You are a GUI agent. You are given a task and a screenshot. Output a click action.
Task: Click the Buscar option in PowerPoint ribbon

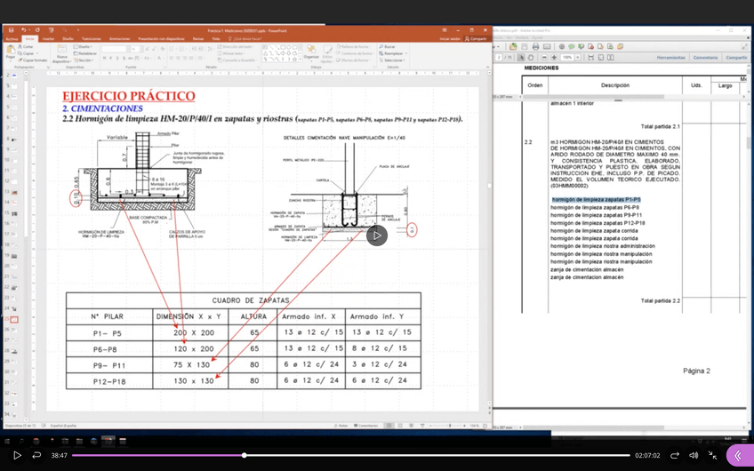point(389,46)
